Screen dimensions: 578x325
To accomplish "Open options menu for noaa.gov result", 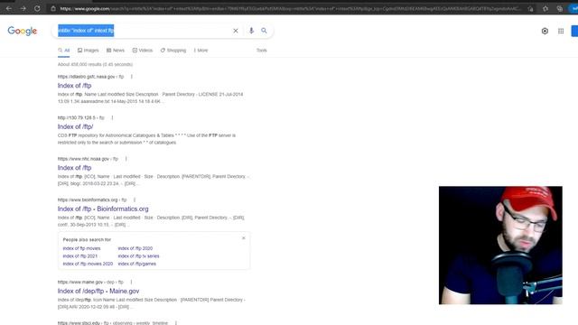I will click(x=126, y=159).
